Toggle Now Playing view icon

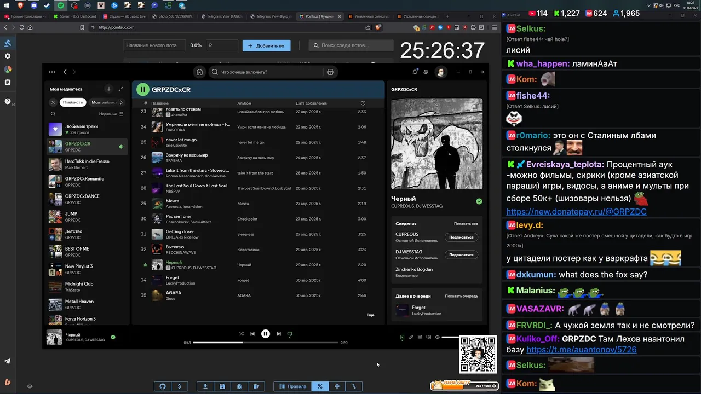coord(402,337)
